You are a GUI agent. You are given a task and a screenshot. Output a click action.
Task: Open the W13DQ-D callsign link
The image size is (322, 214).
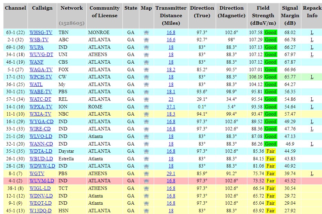tap(41, 211)
